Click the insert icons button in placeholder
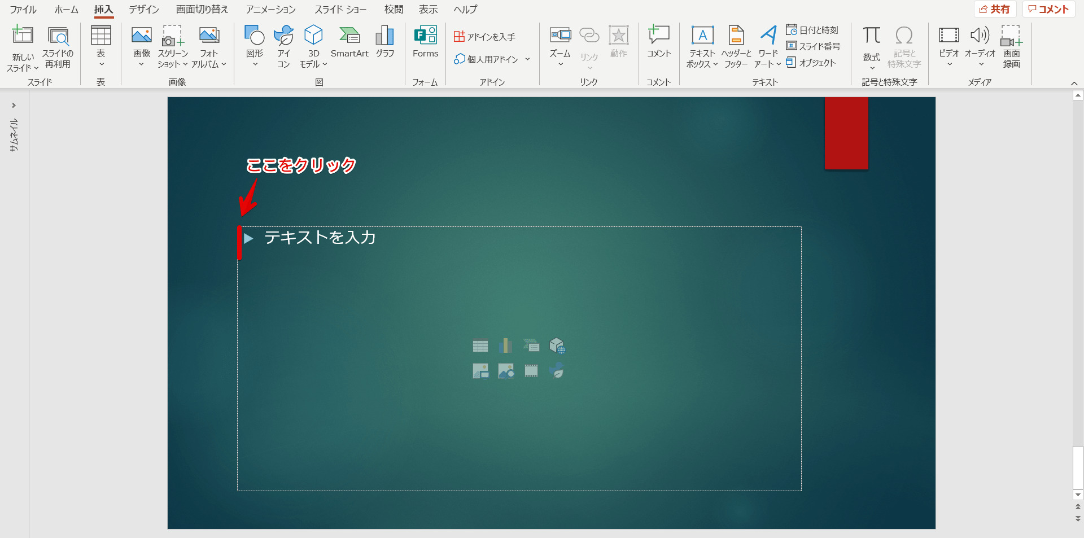The height and width of the screenshot is (538, 1084). coord(557,371)
